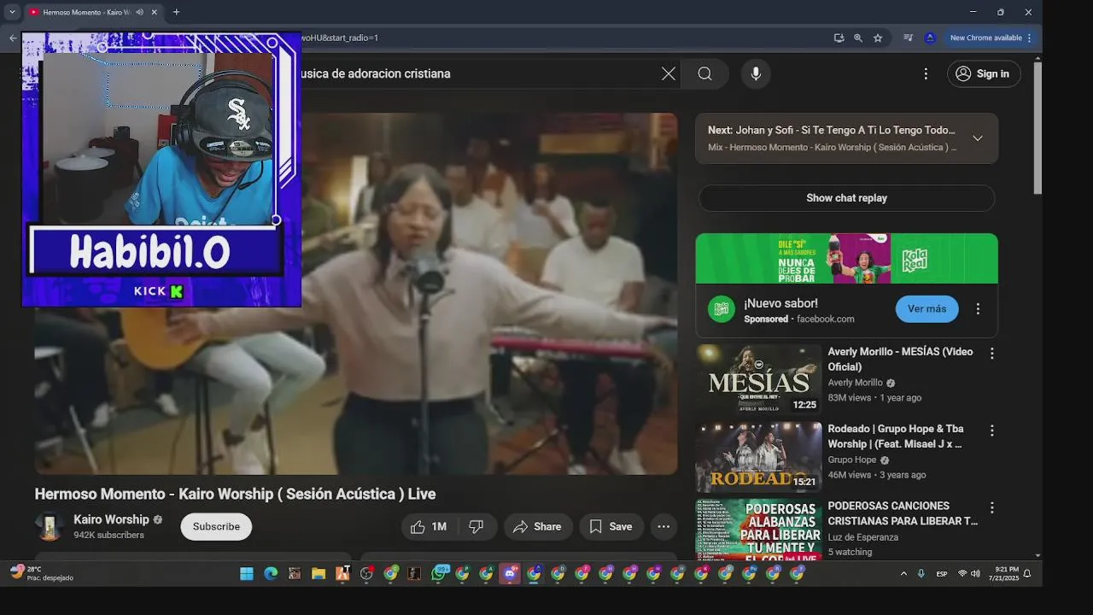Image resolution: width=1093 pixels, height=615 pixels.
Task: Click the YouTube search magnifier button
Action: 704,73
